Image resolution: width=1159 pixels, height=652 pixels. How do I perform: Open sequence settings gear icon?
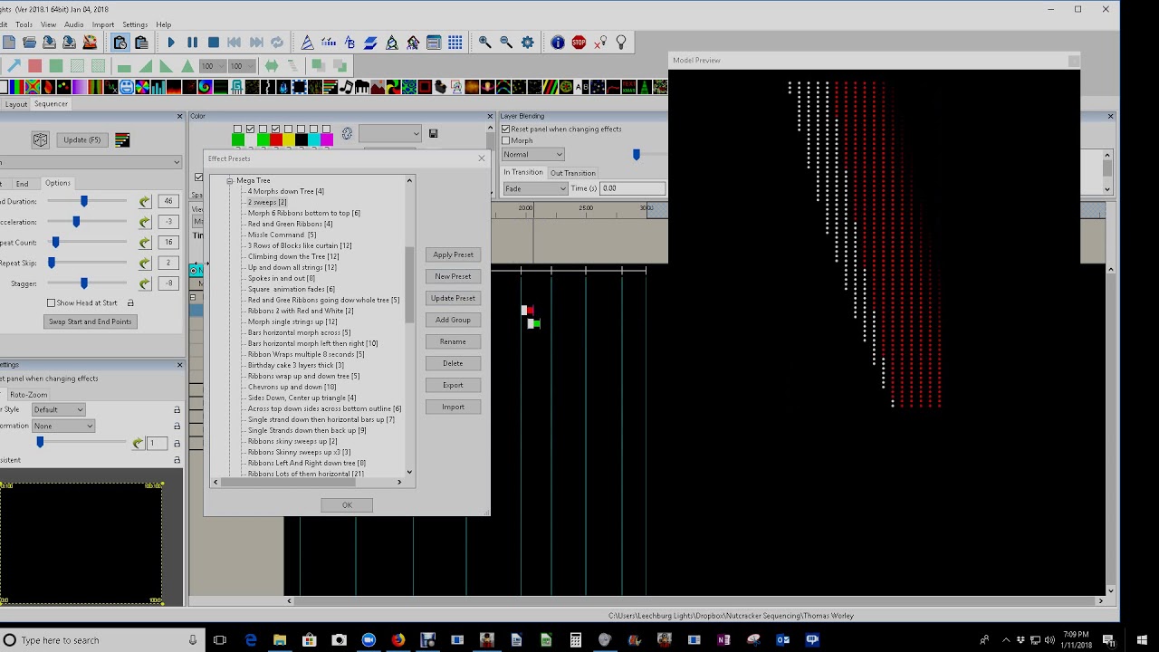pyautogui.click(x=528, y=43)
